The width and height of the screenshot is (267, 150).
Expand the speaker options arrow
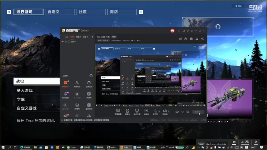point(169,111)
